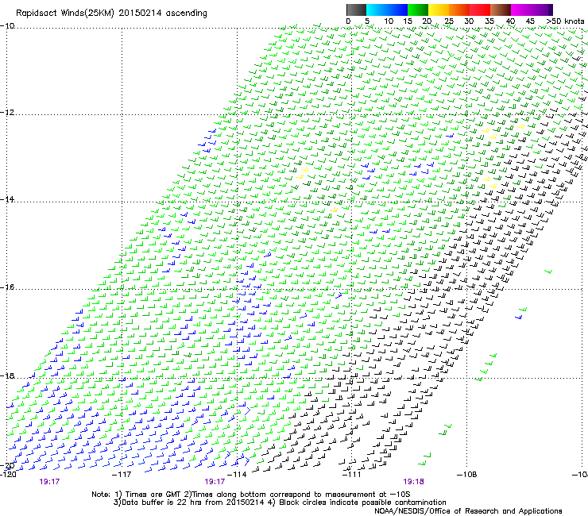Click the gray 0-5 knots legend swatch
Image resolution: width=588 pixels, height=516 pixels.
356,10
